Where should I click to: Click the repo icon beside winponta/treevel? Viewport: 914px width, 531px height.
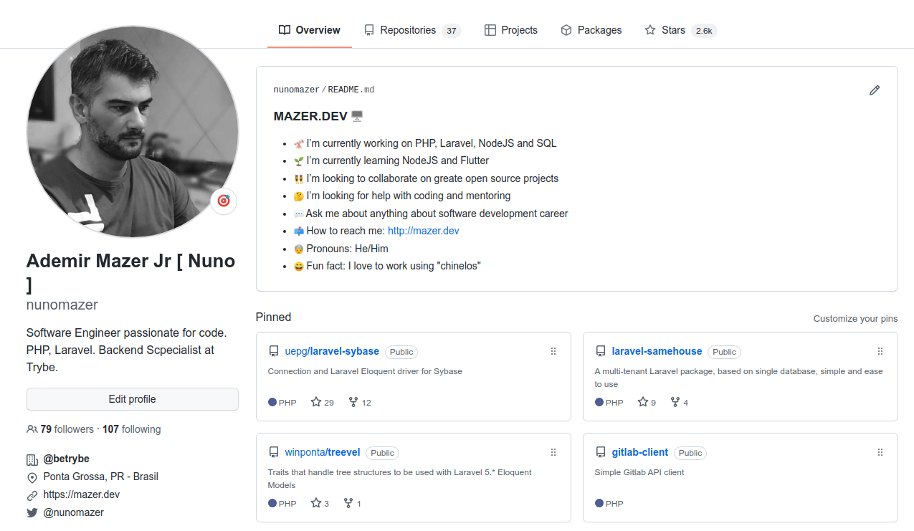[274, 452]
